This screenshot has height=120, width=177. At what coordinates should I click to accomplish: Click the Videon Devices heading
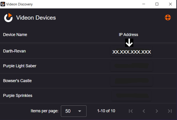36,18
